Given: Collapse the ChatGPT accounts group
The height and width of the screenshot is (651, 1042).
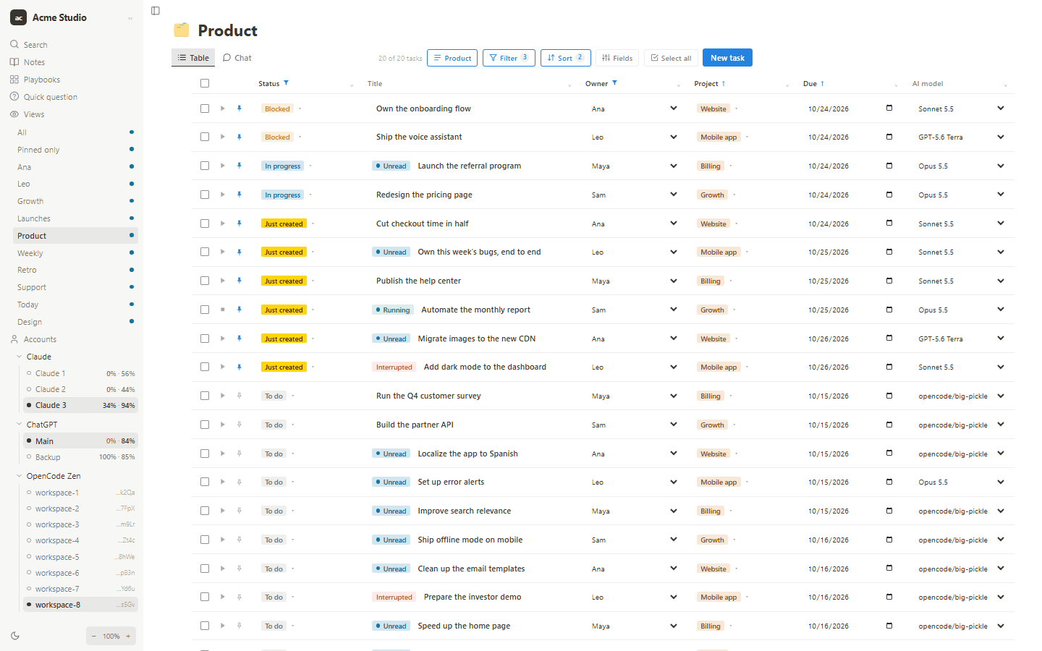Looking at the screenshot, I should (20, 425).
